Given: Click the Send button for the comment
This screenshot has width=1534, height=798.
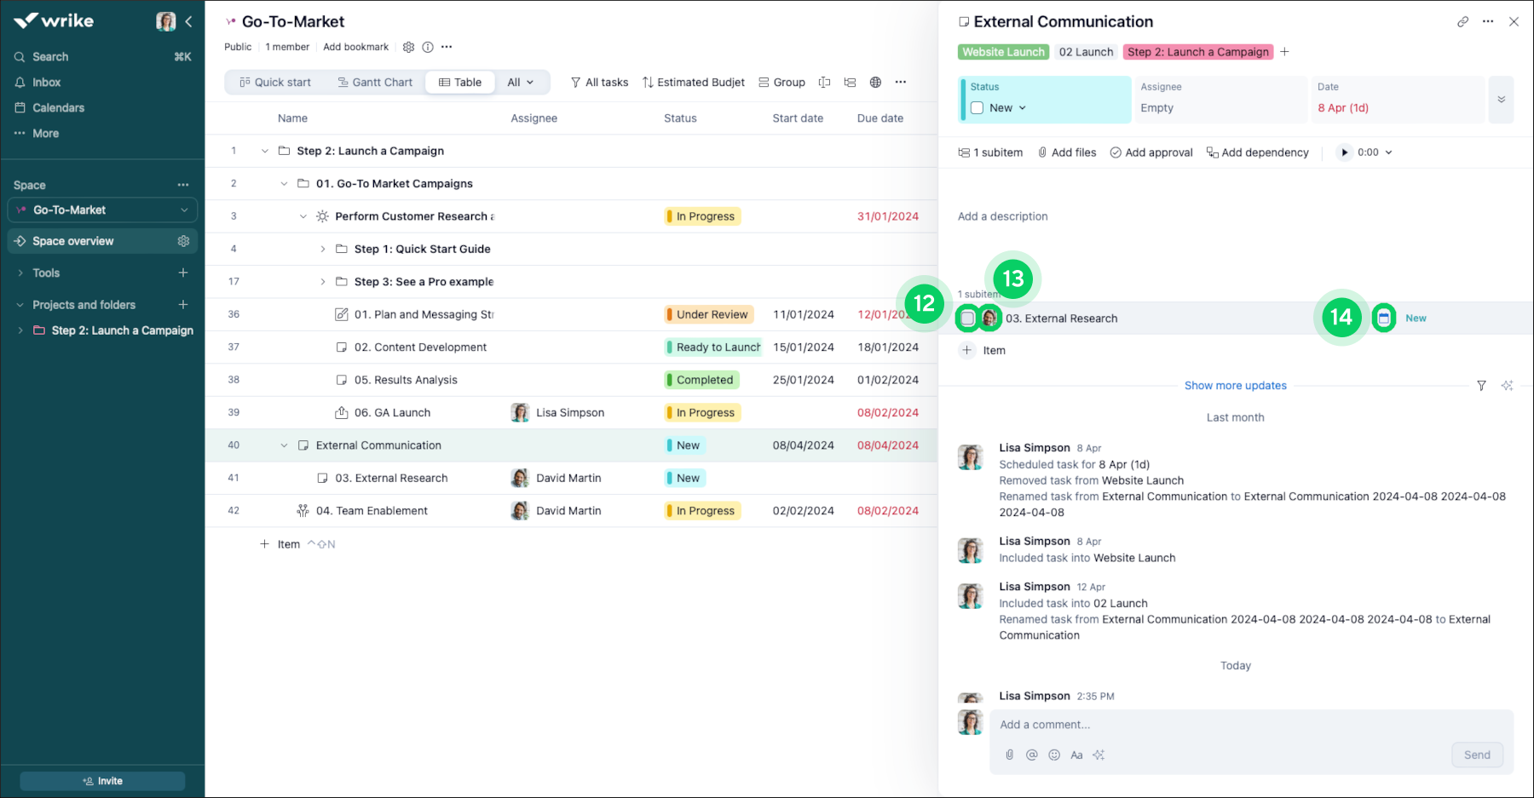Looking at the screenshot, I should click(x=1477, y=755).
